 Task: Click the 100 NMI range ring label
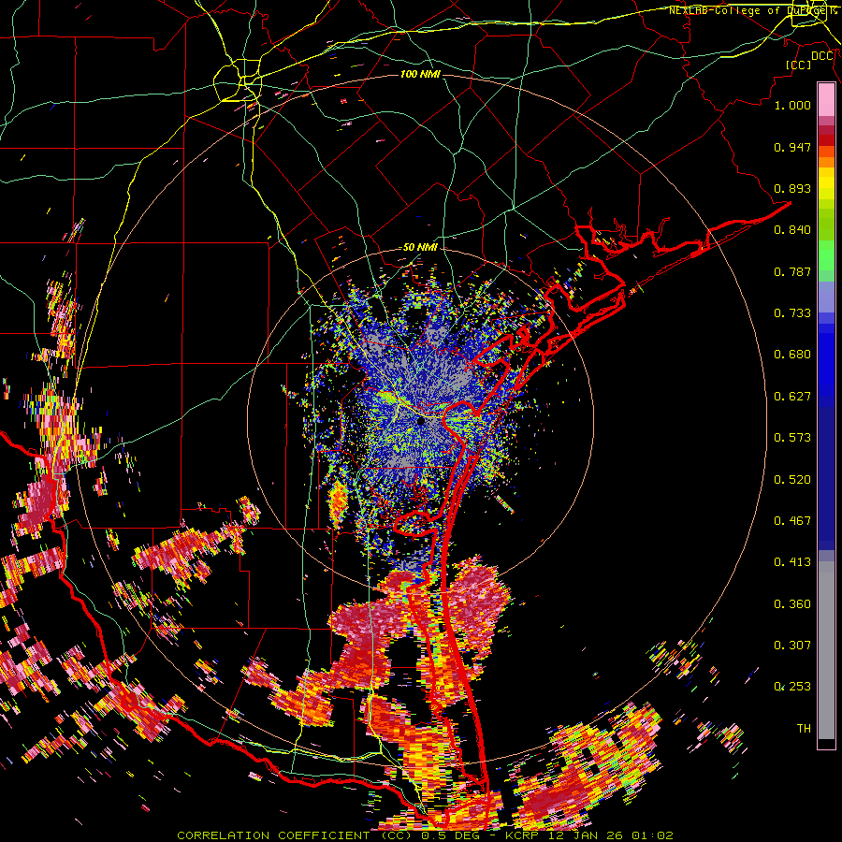(x=420, y=74)
